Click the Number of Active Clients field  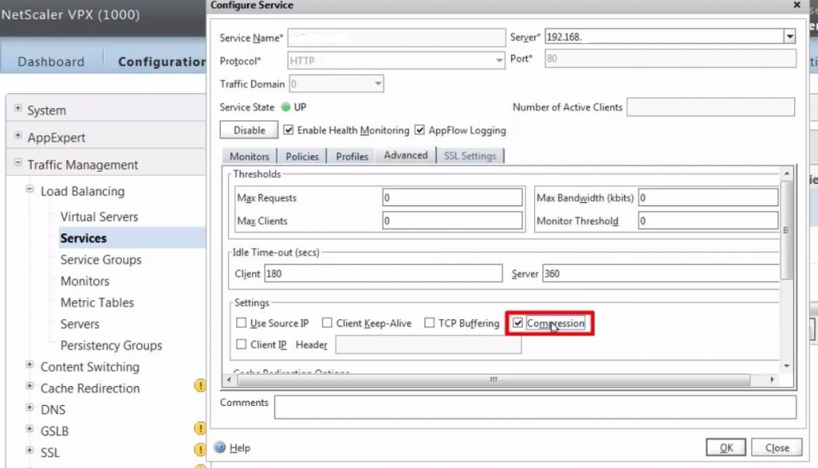[711, 107]
